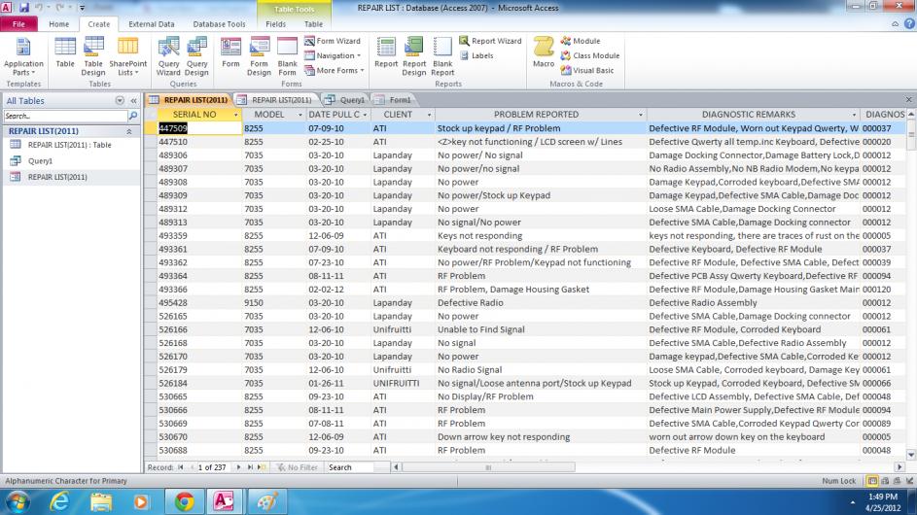The width and height of the screenshot is (917, 515).
Task: Collapse the navigation pane with shutter bar
Action: (133, 100)
